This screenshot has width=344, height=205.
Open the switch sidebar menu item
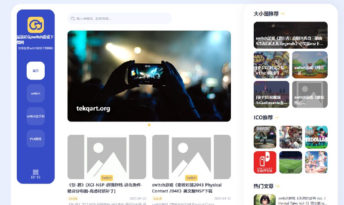pyautogui.click(x=36, y=93)
